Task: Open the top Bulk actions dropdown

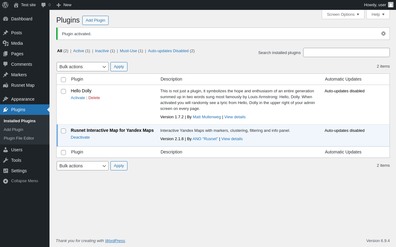Action: tap(82, 67)
